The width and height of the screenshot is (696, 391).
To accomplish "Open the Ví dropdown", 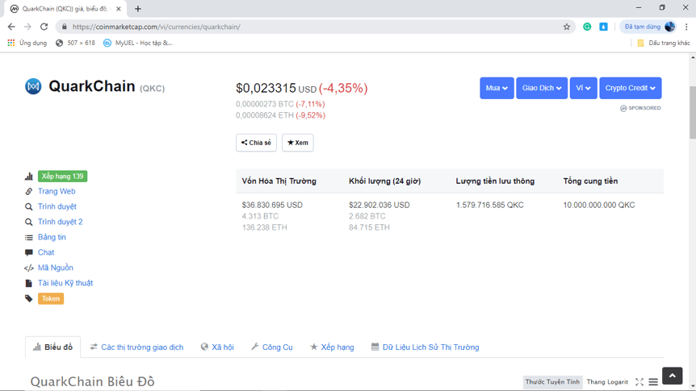I will [x=583, y=88].
